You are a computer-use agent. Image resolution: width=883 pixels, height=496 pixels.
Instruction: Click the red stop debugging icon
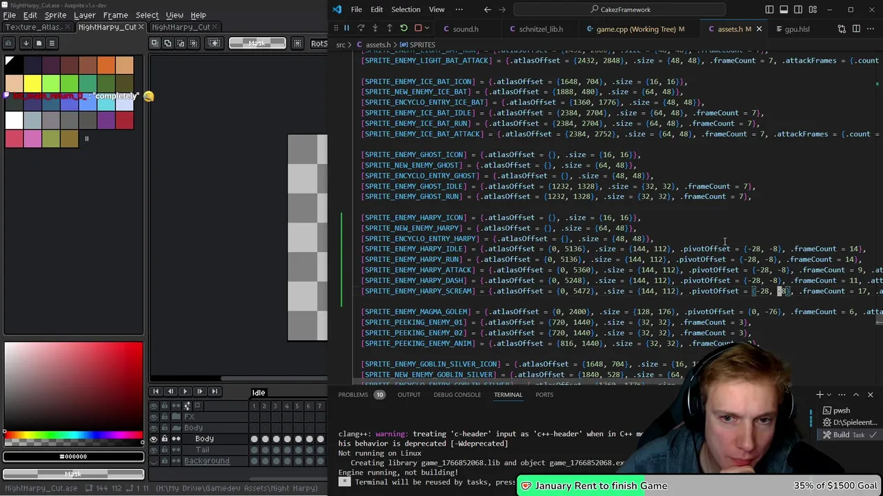pos(418,28)
